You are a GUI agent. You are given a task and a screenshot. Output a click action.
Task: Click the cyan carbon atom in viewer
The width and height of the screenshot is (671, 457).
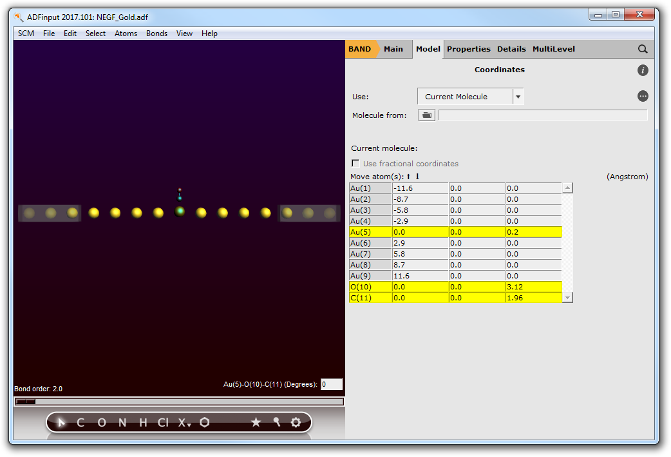coord(180,198)
